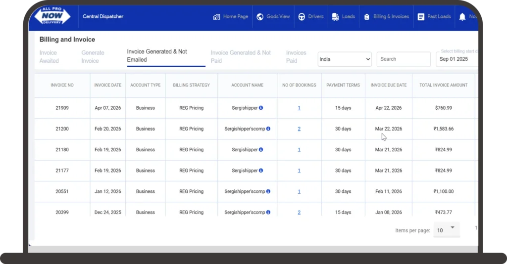Click info icon beside Sergishipper'scomp in invoice 21200

point(268,129)
